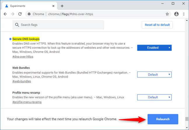Viewport: 189px width, 130px height.
Task: Click the Relaunch button
Action: pyautogui.click(x=163, y=119)
